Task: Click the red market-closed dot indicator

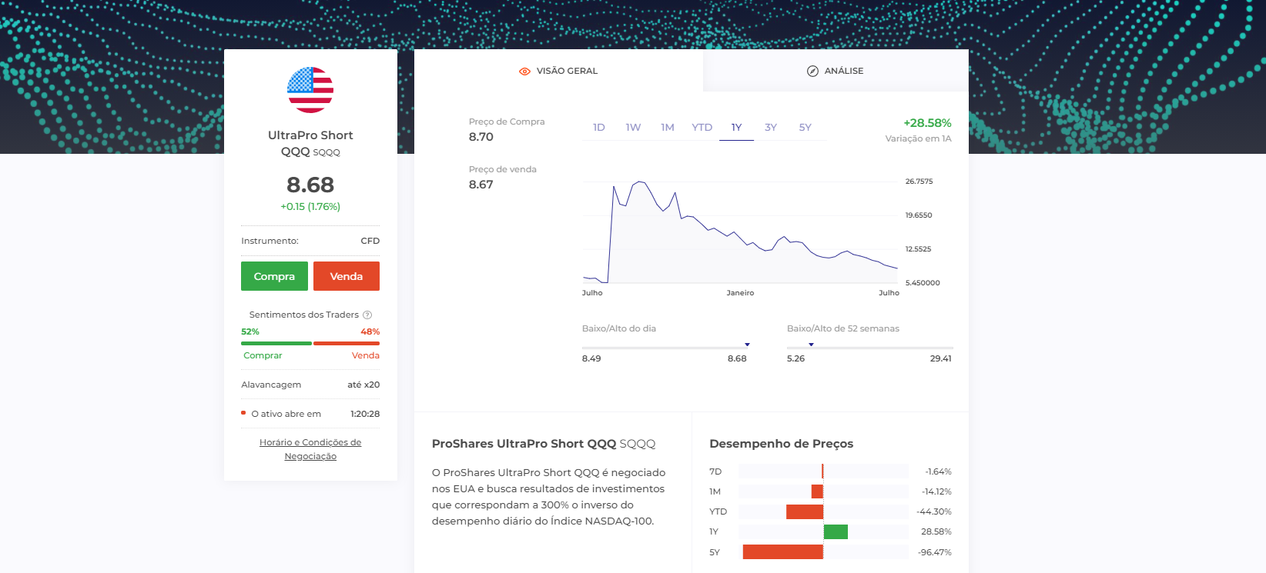Action: [243, 413]
